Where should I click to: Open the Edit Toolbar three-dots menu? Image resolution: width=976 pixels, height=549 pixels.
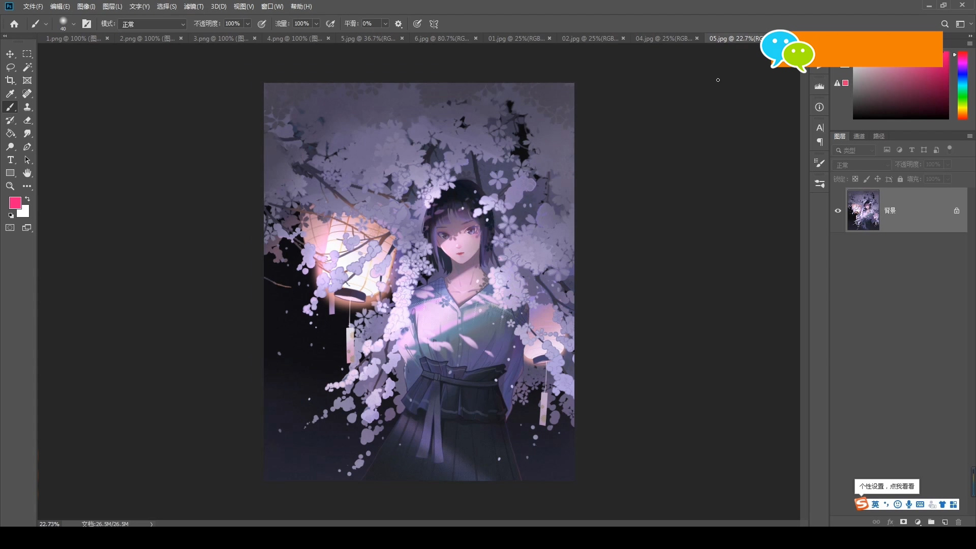(27, 186)
